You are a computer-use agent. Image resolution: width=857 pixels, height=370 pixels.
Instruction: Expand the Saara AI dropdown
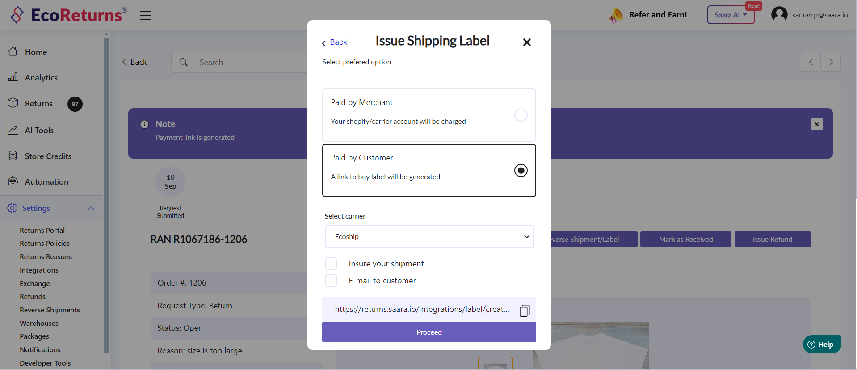pos(731,15)
